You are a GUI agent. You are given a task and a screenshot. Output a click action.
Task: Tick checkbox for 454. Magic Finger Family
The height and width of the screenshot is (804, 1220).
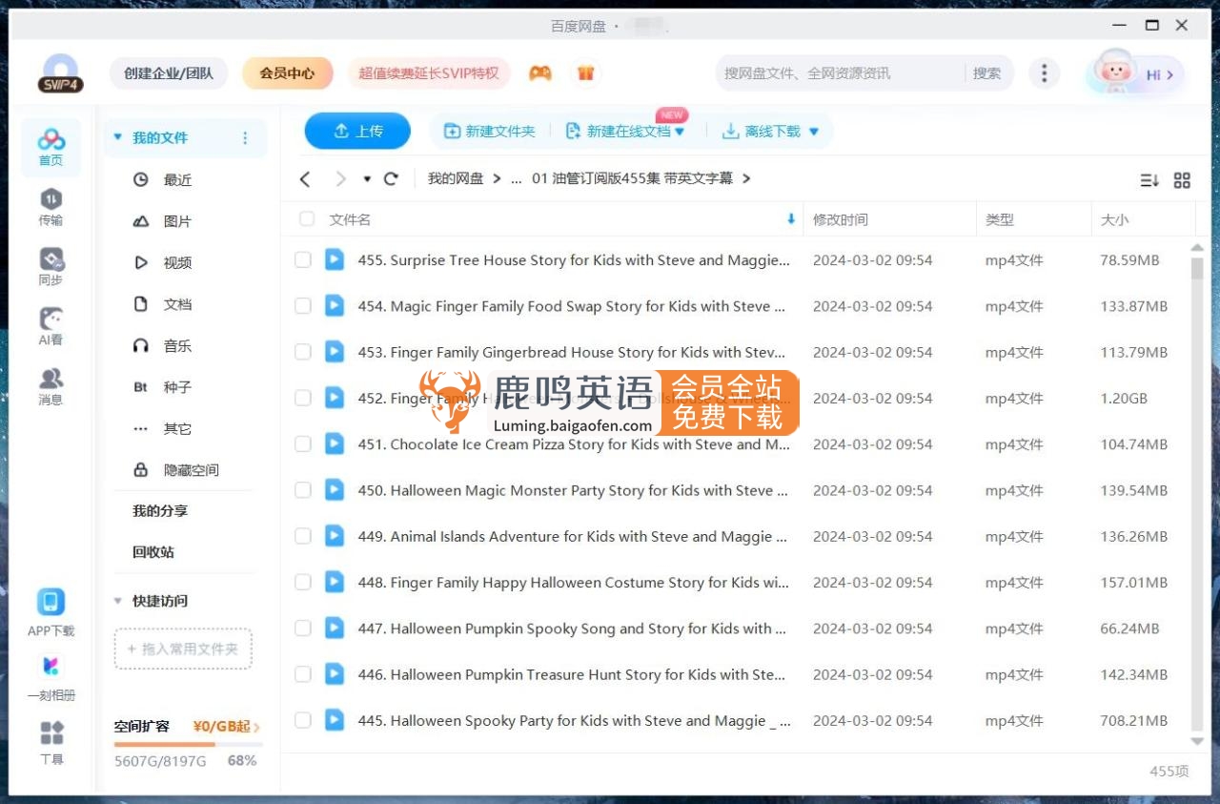(x=303, y=306)
